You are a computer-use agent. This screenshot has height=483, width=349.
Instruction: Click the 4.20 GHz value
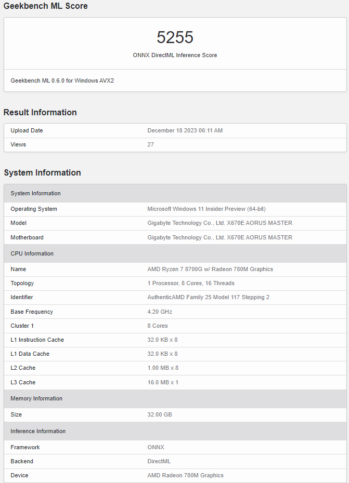pos(160,312)
